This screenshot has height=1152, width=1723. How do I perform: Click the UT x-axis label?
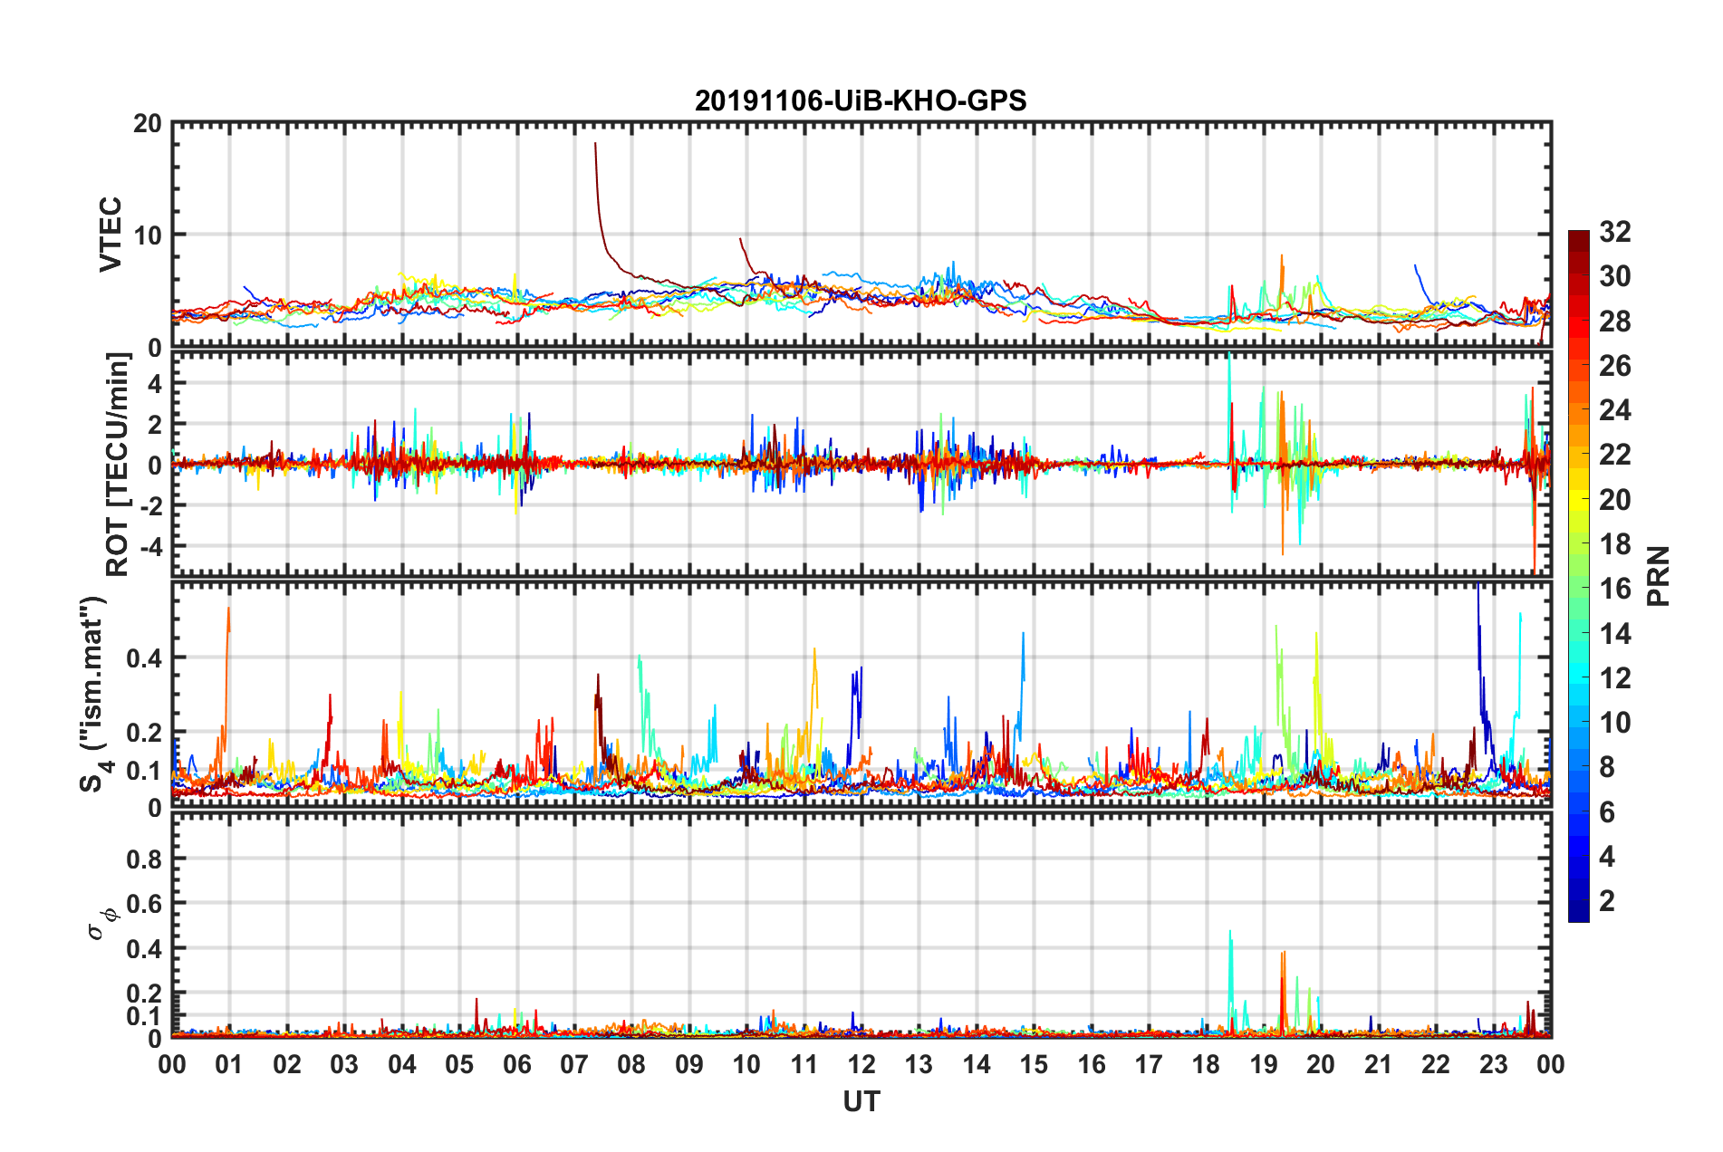[x=861, y=1101]
